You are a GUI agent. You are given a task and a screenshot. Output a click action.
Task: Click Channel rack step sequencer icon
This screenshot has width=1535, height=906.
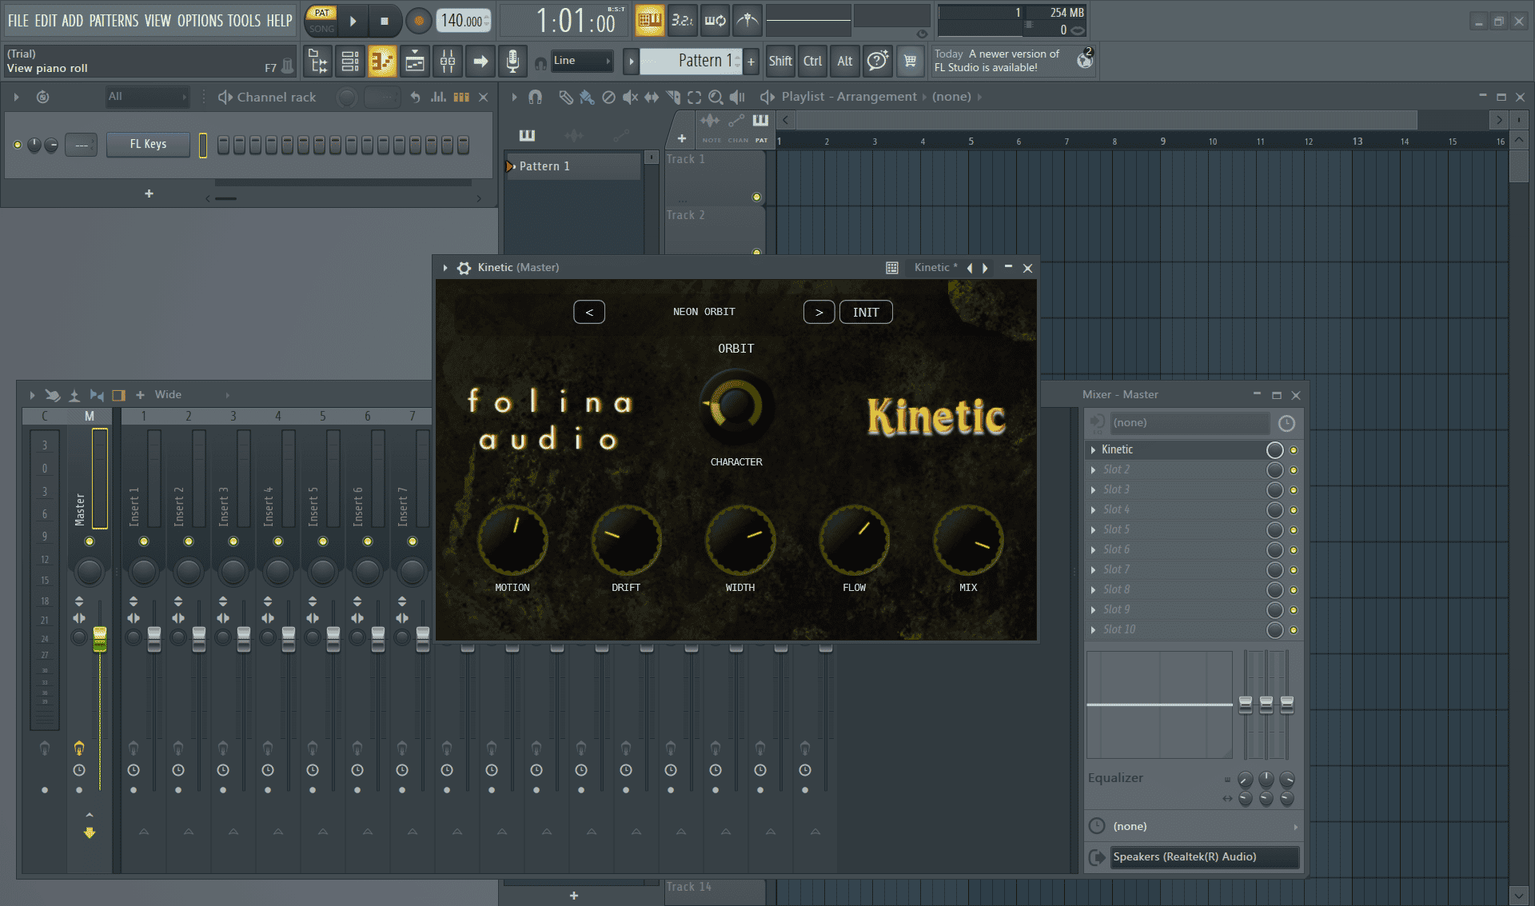tap(461, 97)
